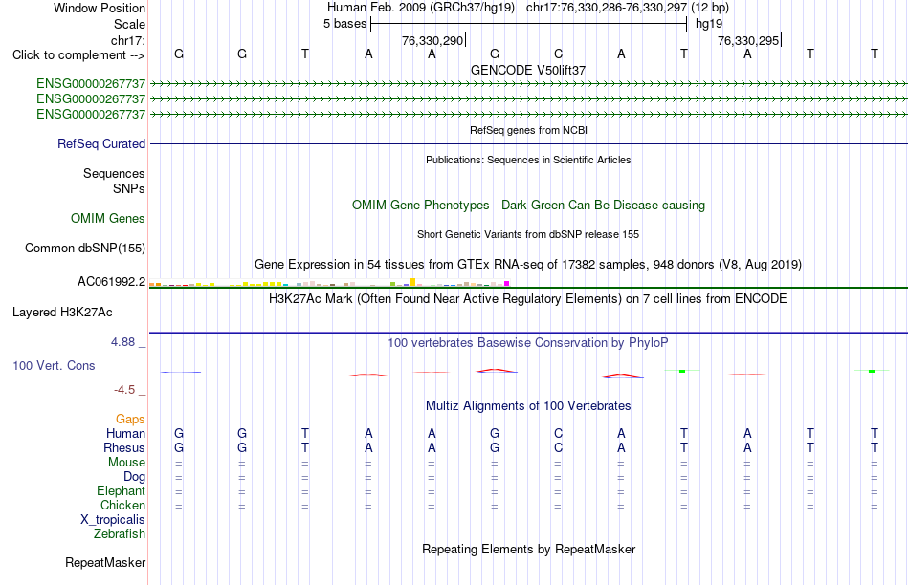The height and width of the screenshot is (585, 909).
Task: Select the Elephant alignment row label
Action: pos(122,490)
